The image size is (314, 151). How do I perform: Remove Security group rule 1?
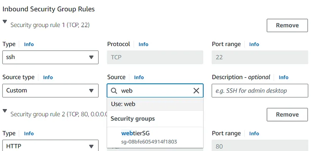287,25
